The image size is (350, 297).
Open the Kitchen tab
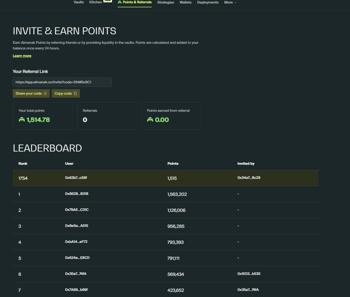[96, 2]
